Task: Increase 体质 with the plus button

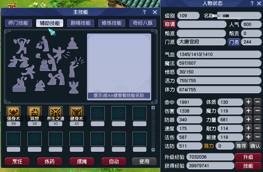Action: [248, 102]
